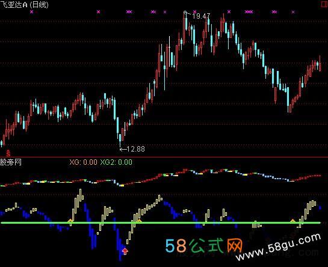The image size is (328, 267).
Task: Click the www.58gu.com watermark link
Action: 279,247
